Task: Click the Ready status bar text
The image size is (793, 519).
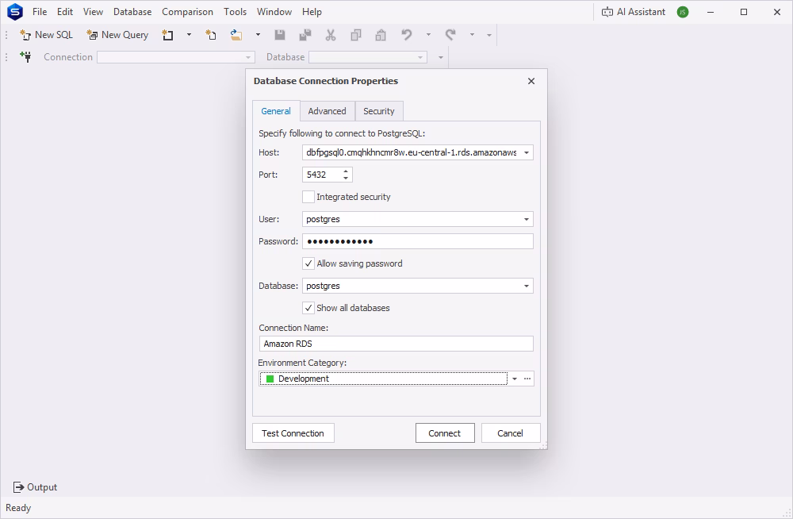Action: (18, 508)
